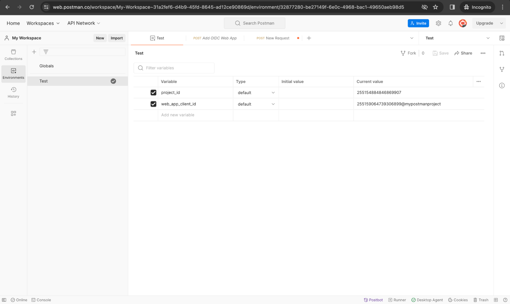Screen dimensions: 510x304
Task: Open the notifications bell
Action: click(x=450, y=23)
